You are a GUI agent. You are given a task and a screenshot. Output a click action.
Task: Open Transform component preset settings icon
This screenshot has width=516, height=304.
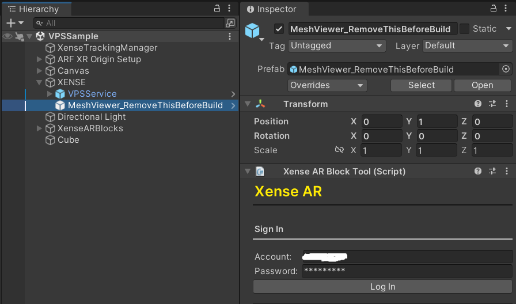pyautogui.click(x=492, y=104)
